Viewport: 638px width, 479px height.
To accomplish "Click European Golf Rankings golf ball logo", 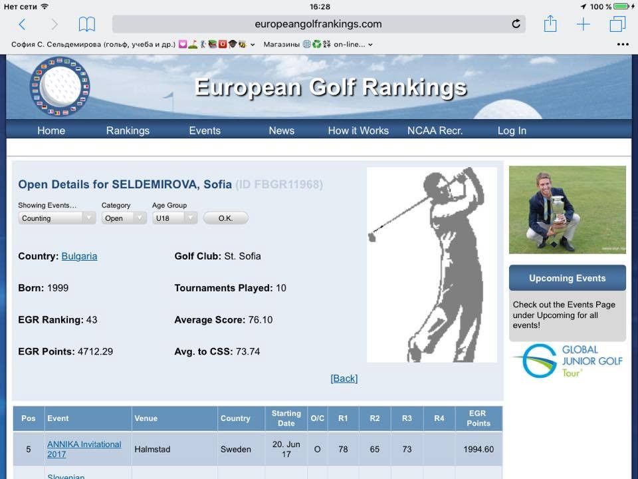I will point(60,86).
